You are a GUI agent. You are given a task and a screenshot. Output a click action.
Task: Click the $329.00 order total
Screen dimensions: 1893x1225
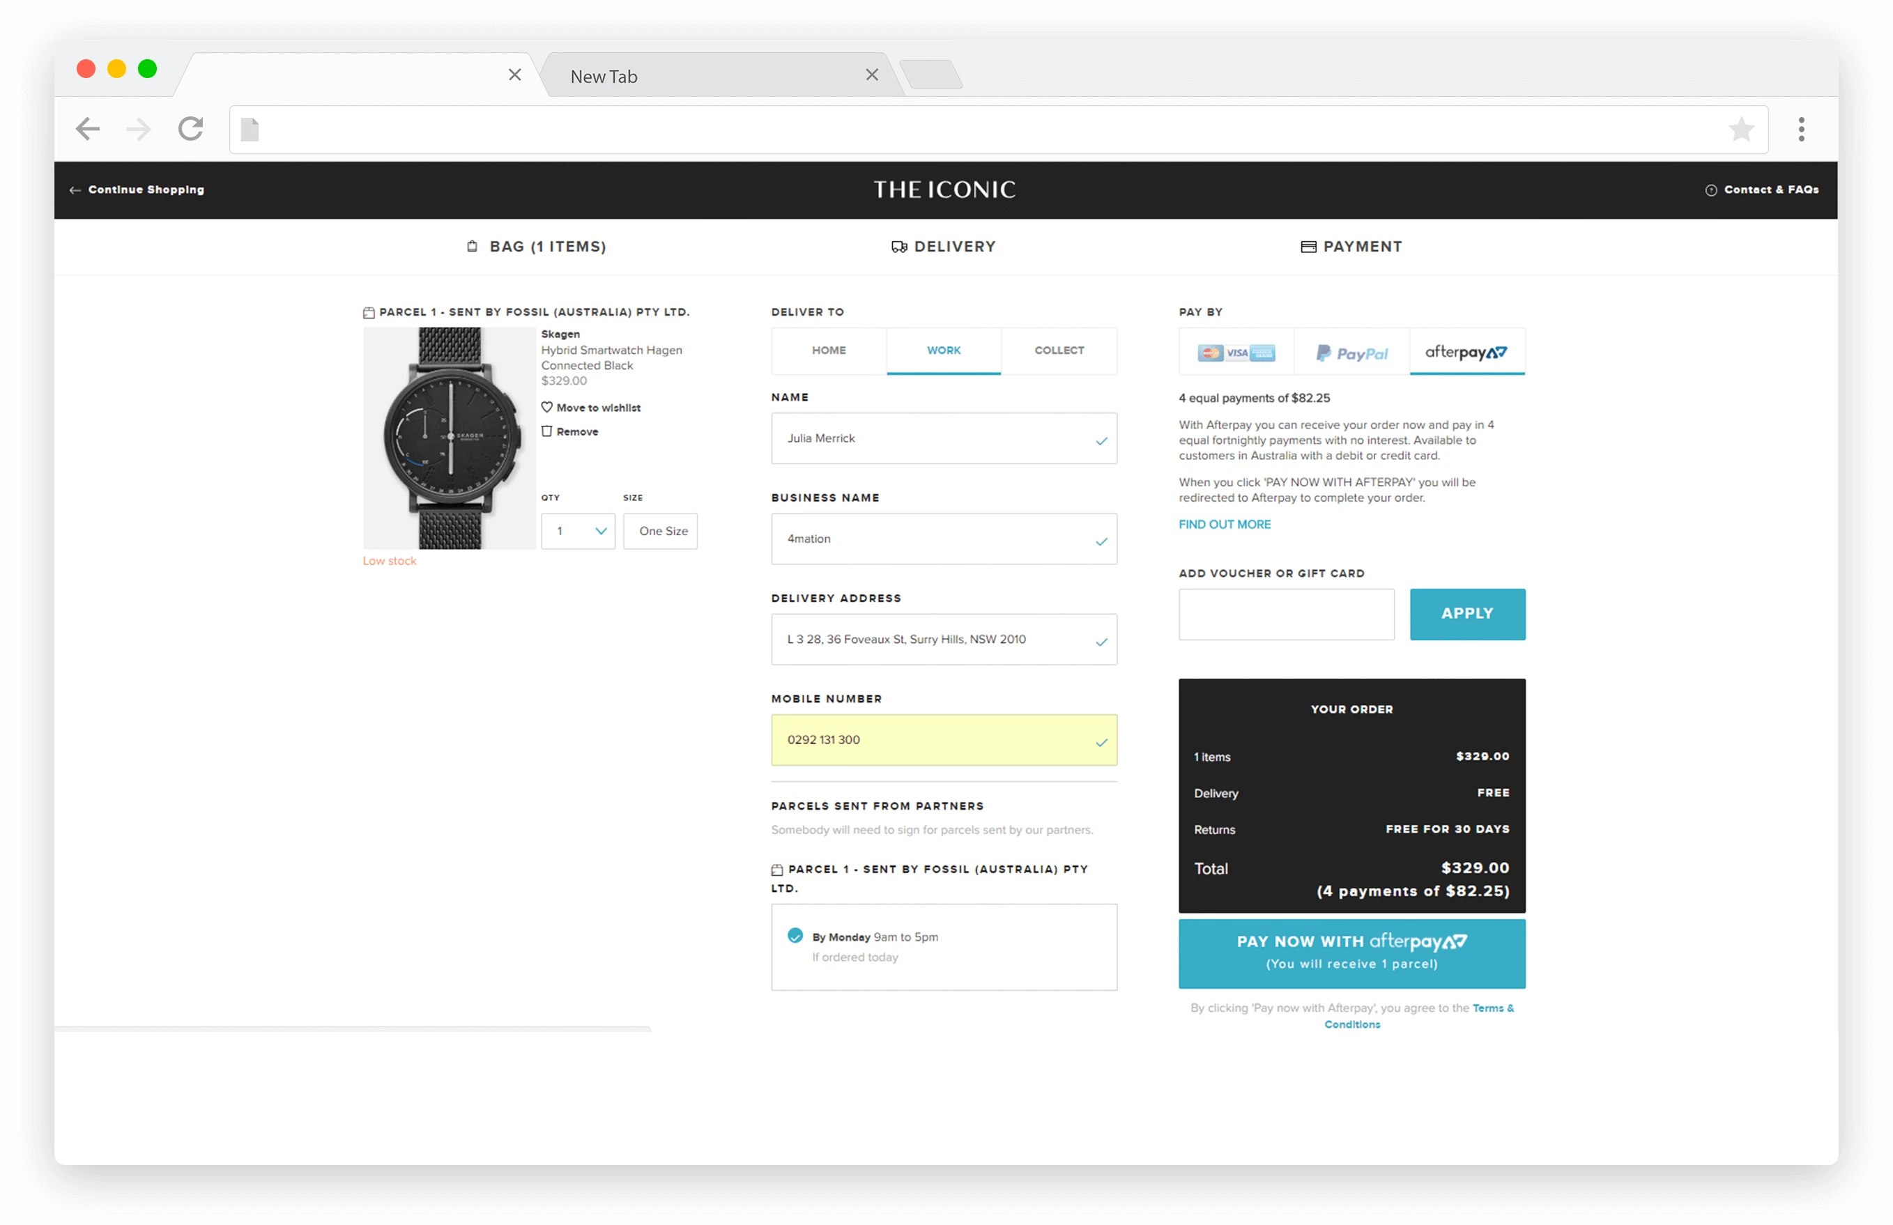[x=1475, y=868]
